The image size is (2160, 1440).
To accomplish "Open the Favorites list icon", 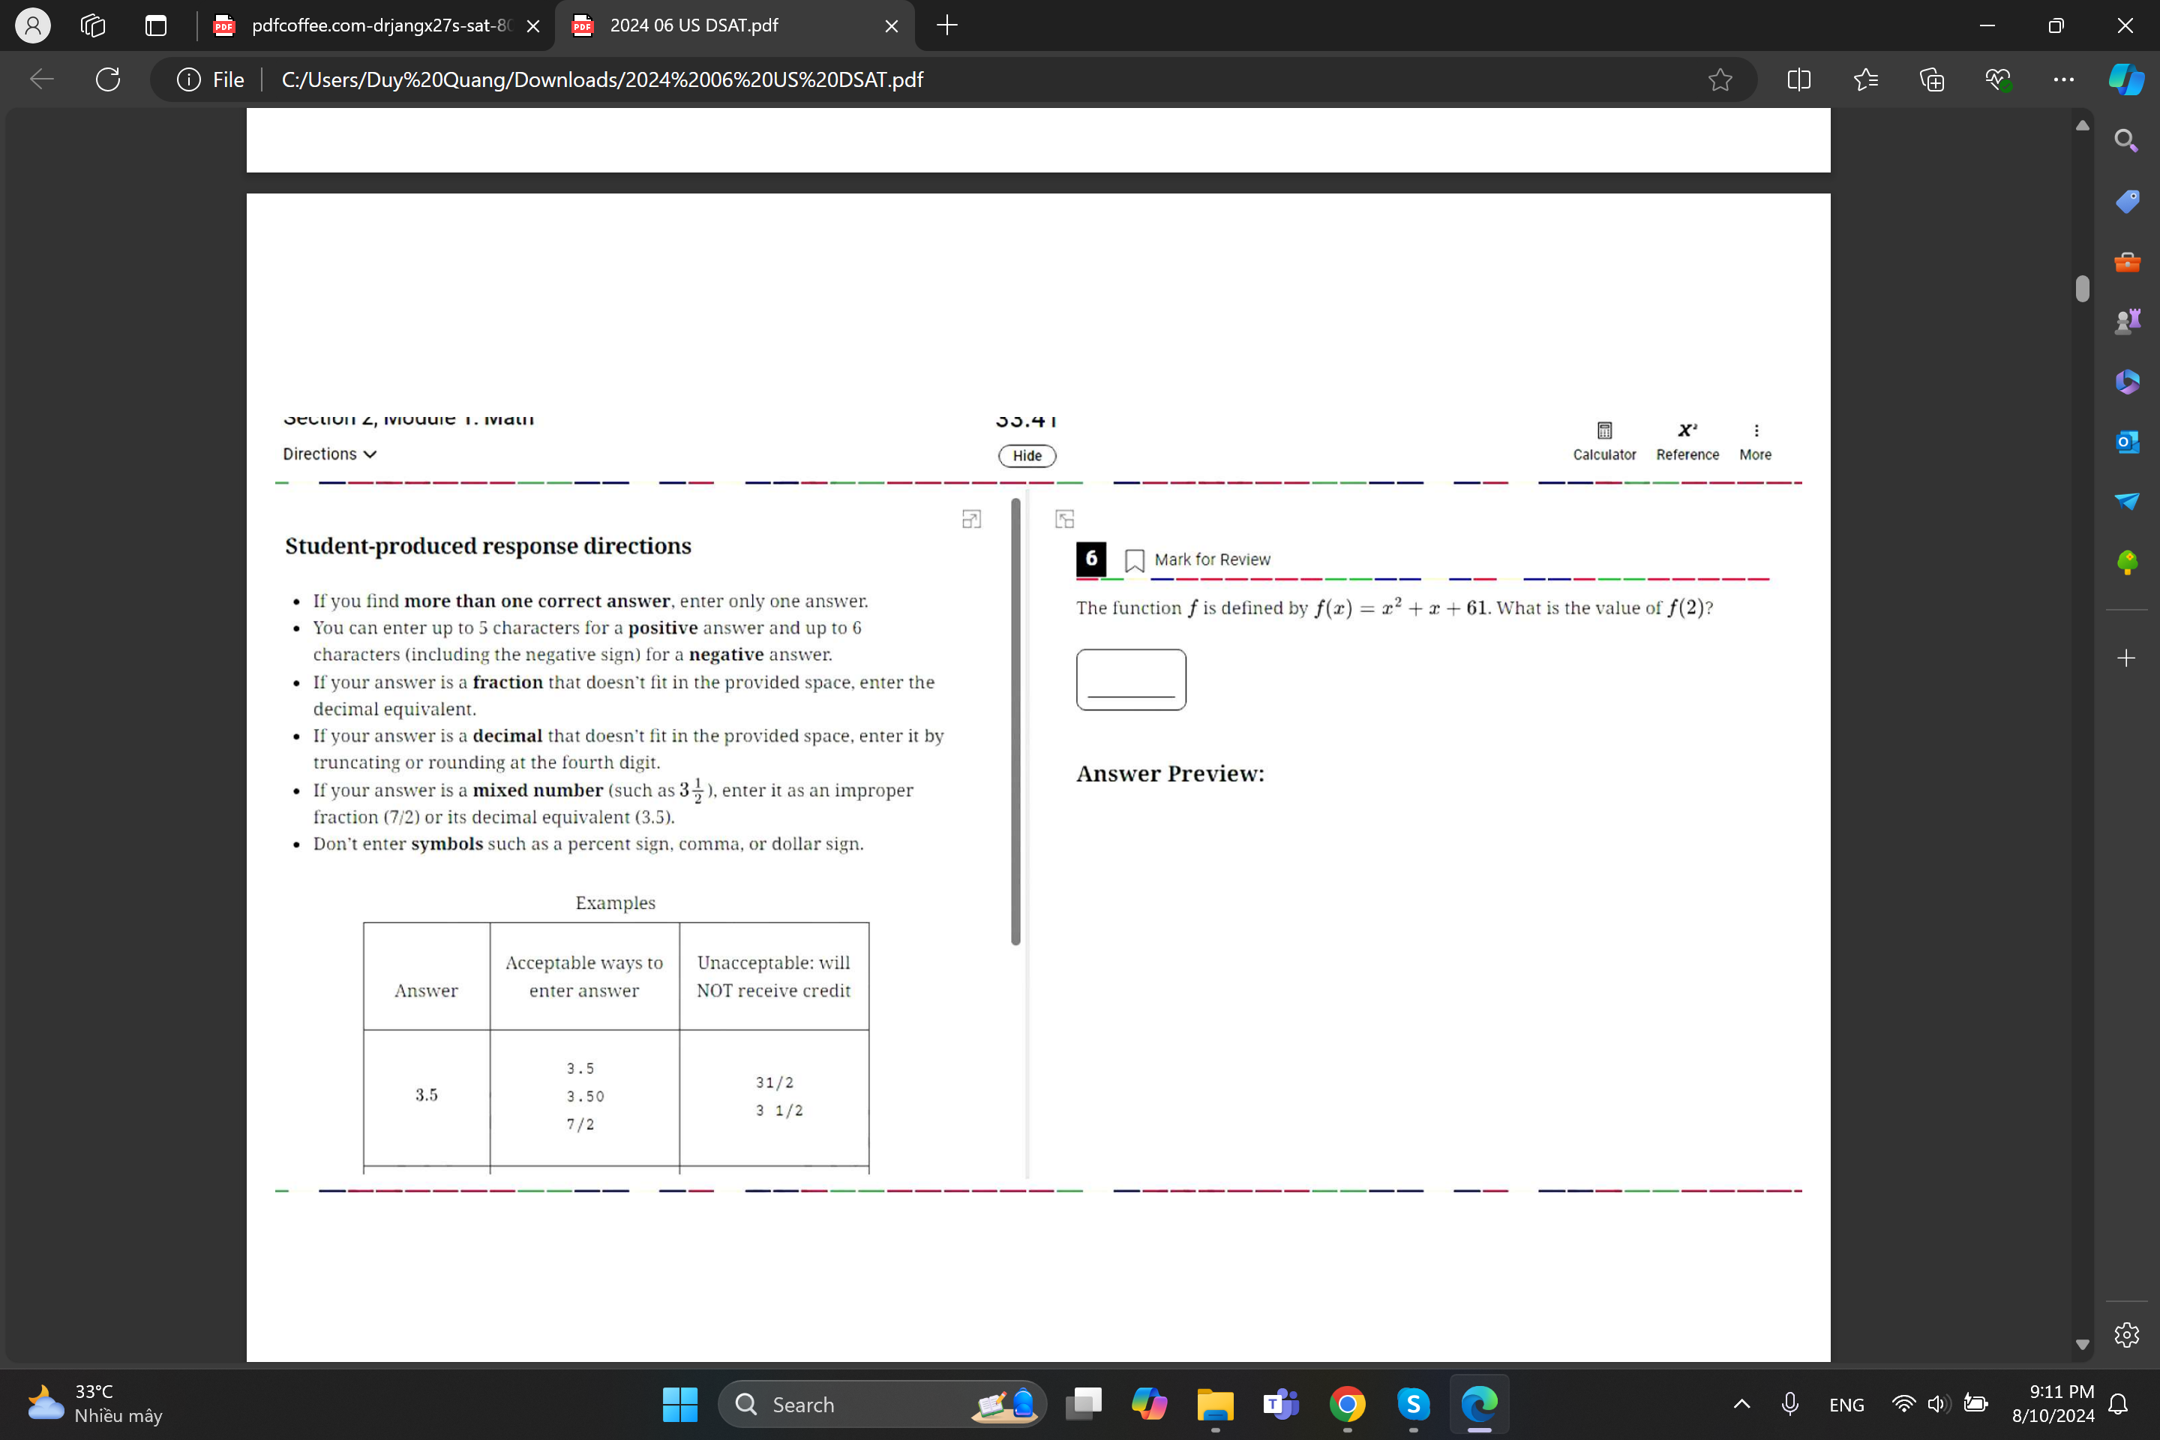I will (1865, 80).
